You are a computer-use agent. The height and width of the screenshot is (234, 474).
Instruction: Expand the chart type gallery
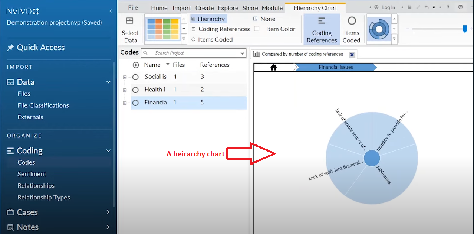coord(394,39)
